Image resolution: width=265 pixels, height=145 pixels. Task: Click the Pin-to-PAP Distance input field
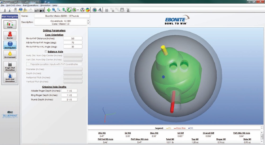pos(73,38)
